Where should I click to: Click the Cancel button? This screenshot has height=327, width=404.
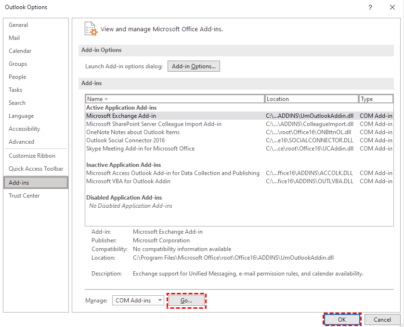382,319
